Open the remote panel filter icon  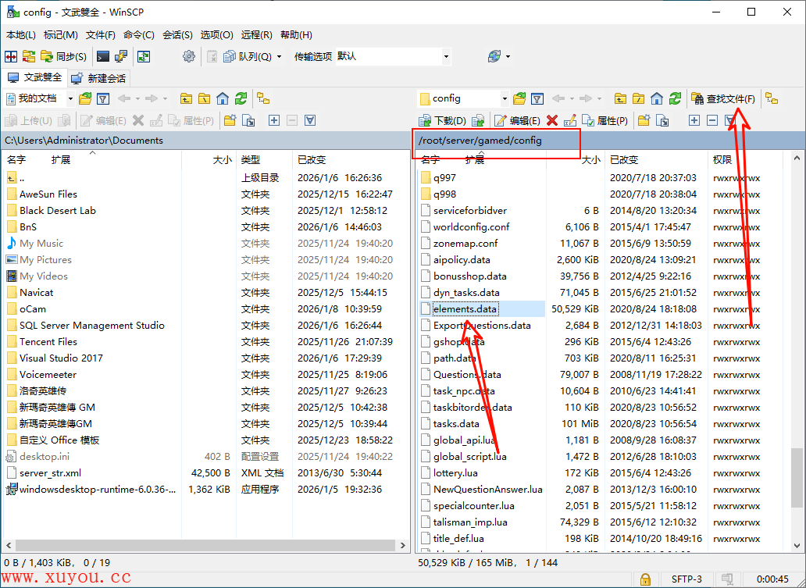537,98
